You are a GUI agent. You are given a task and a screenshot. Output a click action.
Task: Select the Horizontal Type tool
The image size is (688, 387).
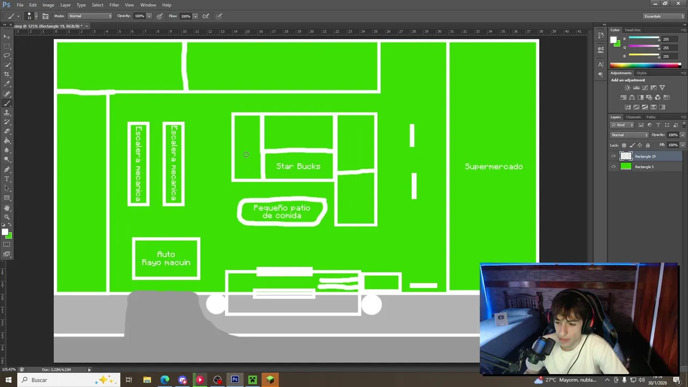pos(7,178)
